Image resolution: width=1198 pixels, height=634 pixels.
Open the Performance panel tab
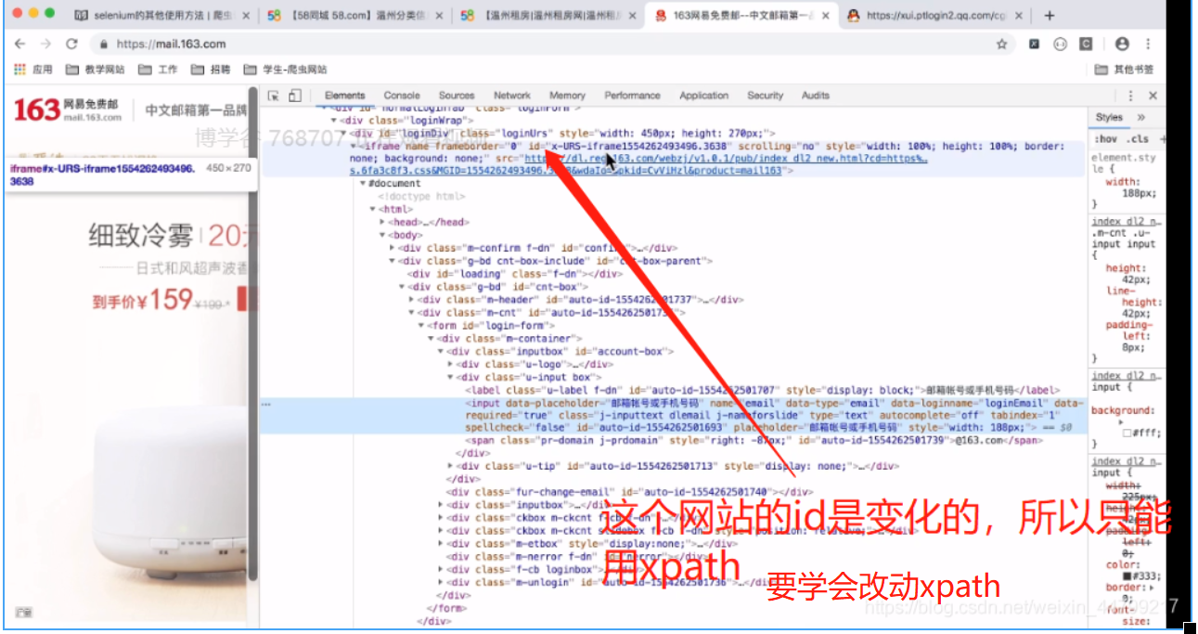pyautogui.click(x=632, y=96)
